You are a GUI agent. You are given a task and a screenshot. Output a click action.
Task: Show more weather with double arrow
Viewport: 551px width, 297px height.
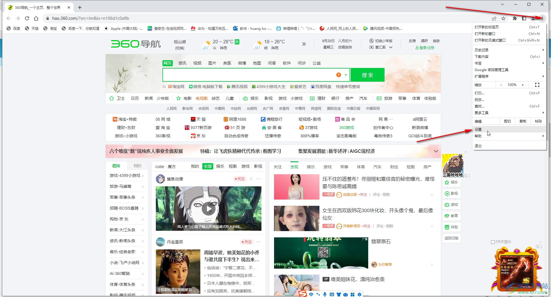point(304,44)
